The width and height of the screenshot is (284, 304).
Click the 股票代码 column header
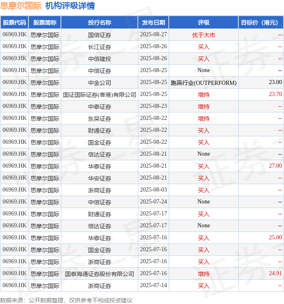point(14,23)
